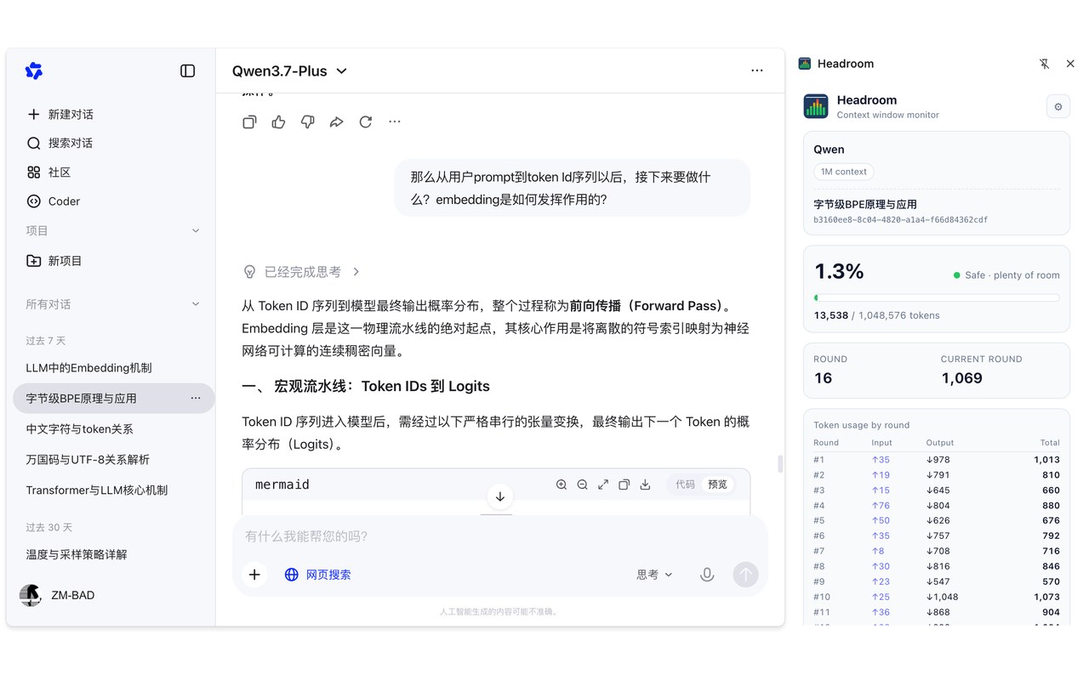Zoom in on the mermaid diagram

[x=562, y=484]
